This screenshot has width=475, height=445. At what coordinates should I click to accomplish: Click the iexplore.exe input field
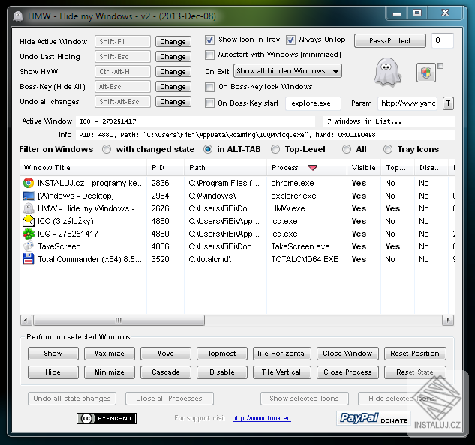coord(313,103)
